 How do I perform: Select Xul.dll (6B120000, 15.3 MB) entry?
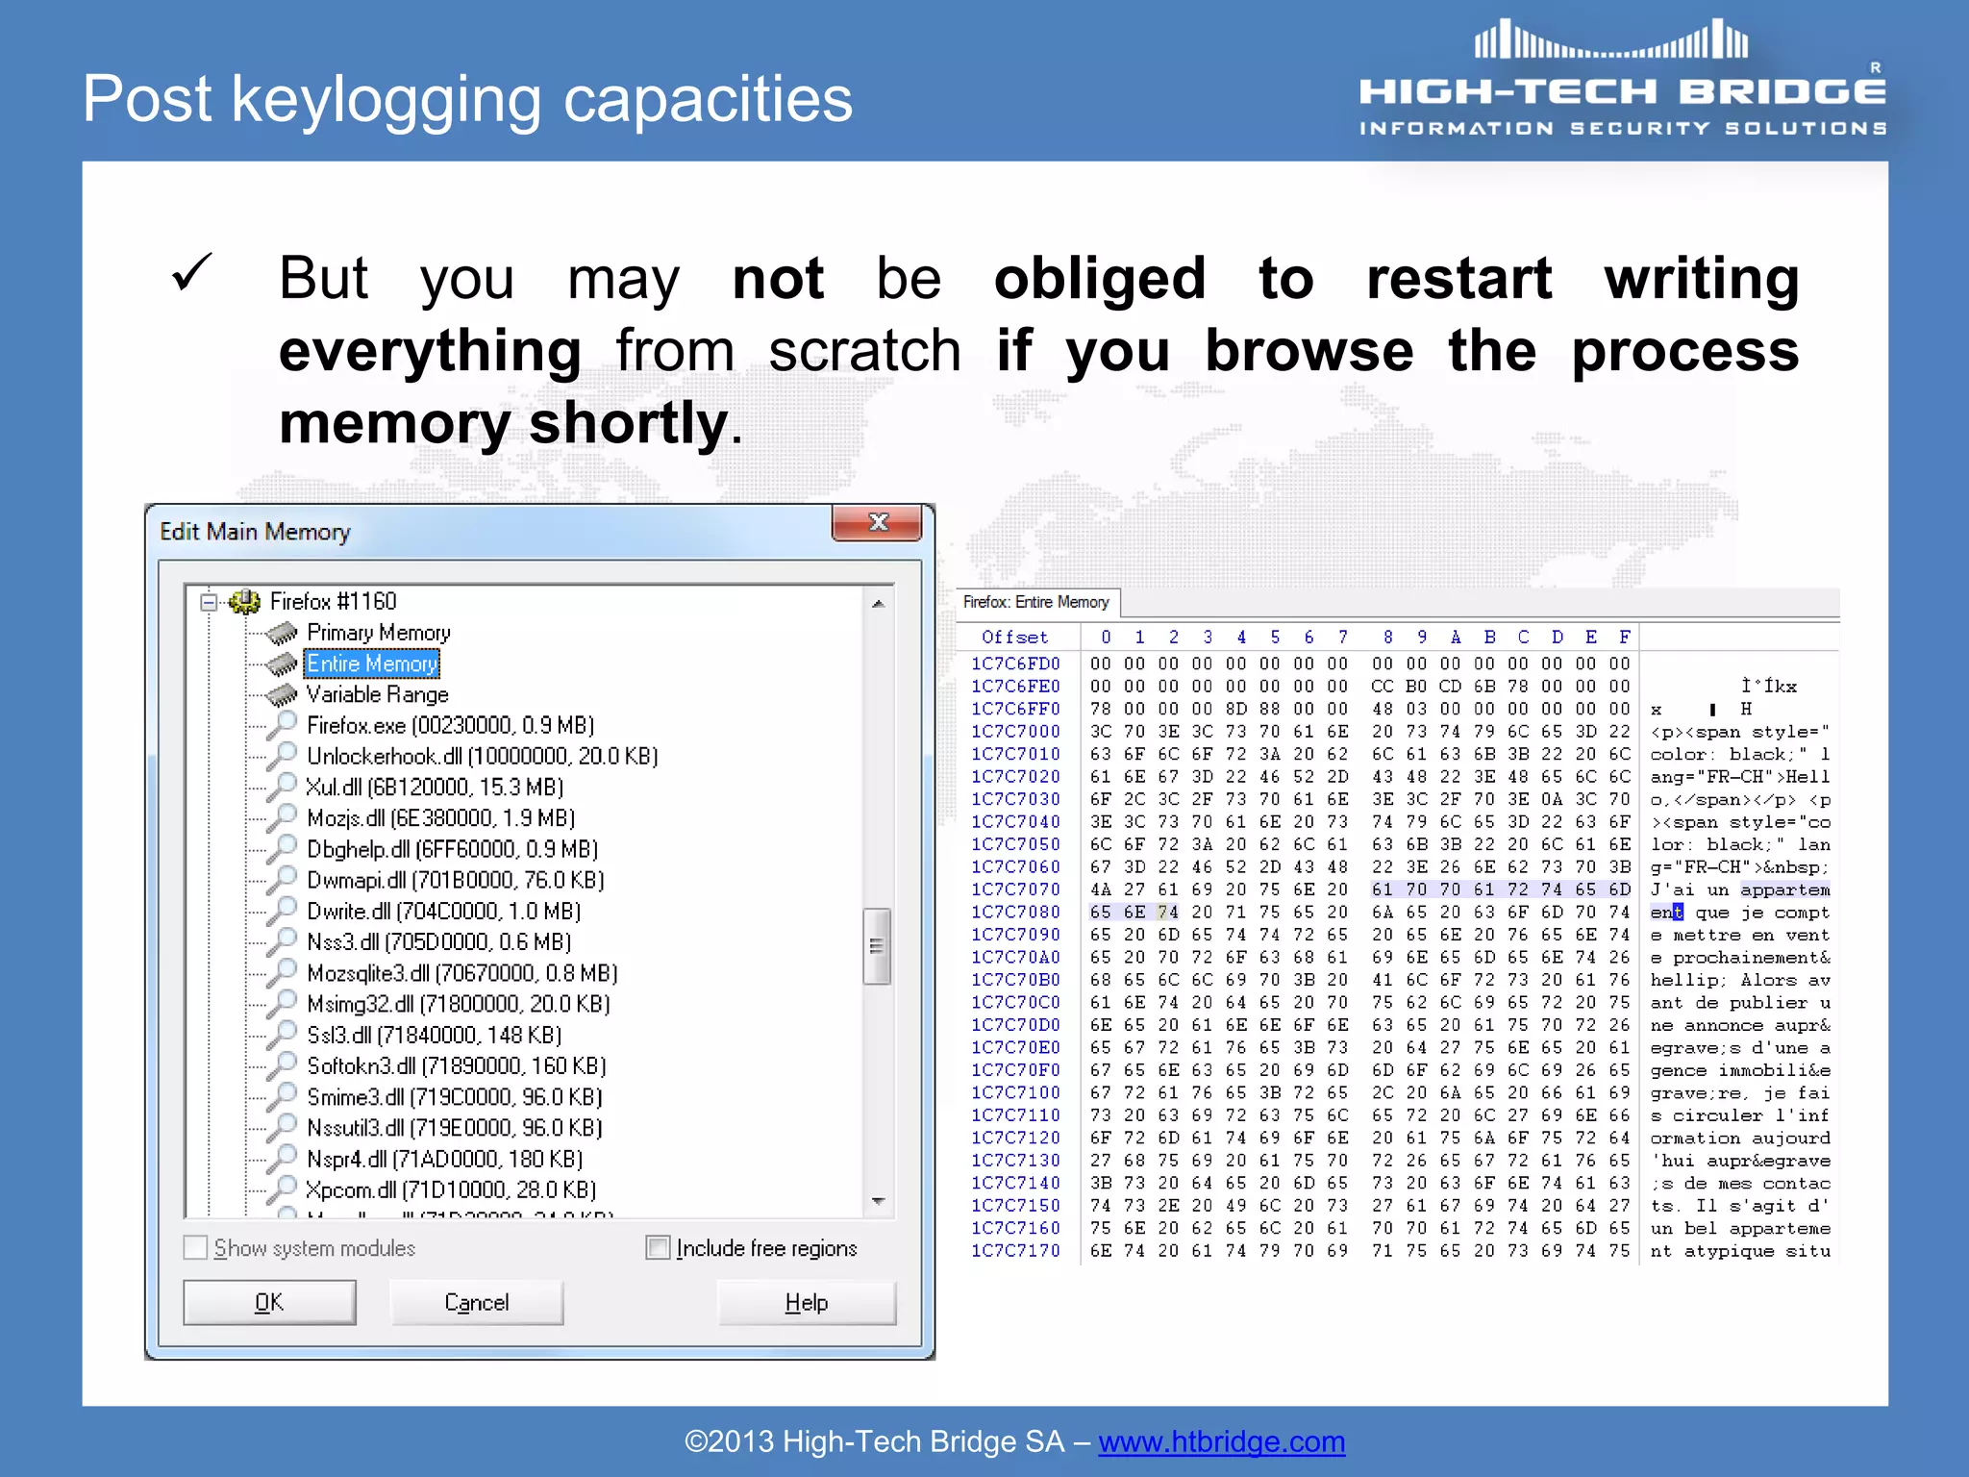click(435, 787)
